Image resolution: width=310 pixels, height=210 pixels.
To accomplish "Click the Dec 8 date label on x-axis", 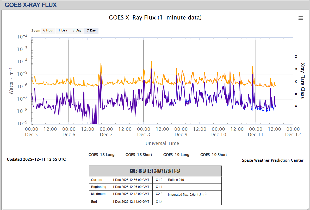I will [144, 135].
